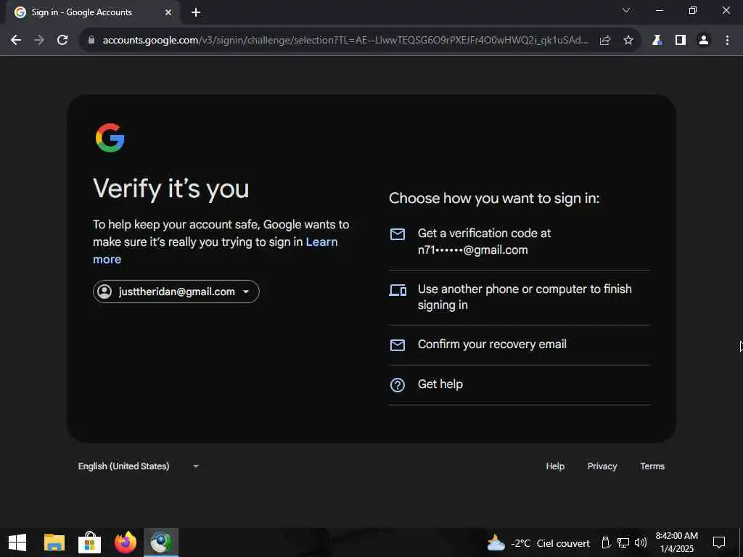This screenshot has height=557, width=743.
Task: Open the justtheridan@gmail.com account switcher
Action: coord(176,292)
